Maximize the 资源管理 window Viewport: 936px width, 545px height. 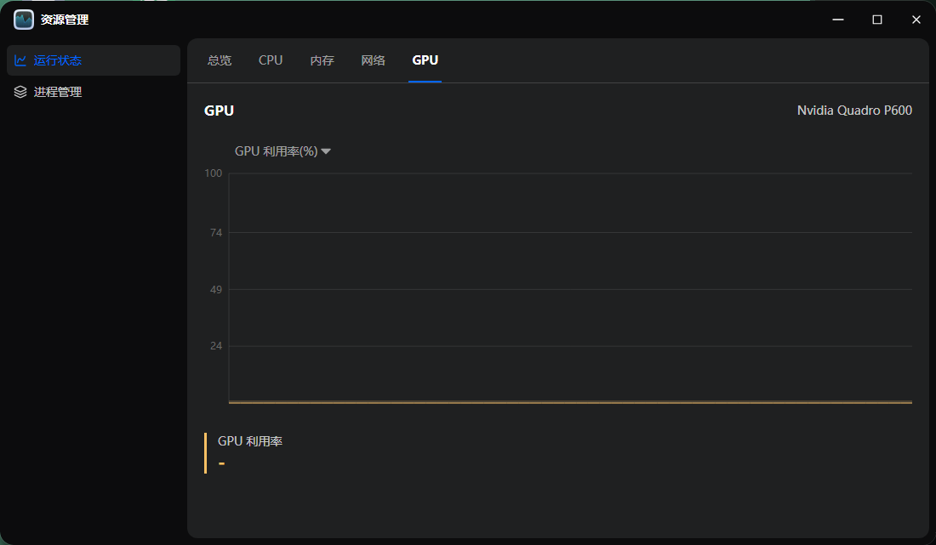point(877,20)
